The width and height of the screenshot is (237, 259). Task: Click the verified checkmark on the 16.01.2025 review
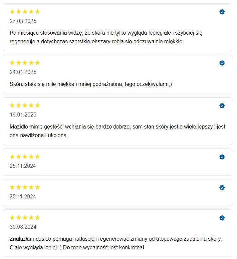point(222,106)
